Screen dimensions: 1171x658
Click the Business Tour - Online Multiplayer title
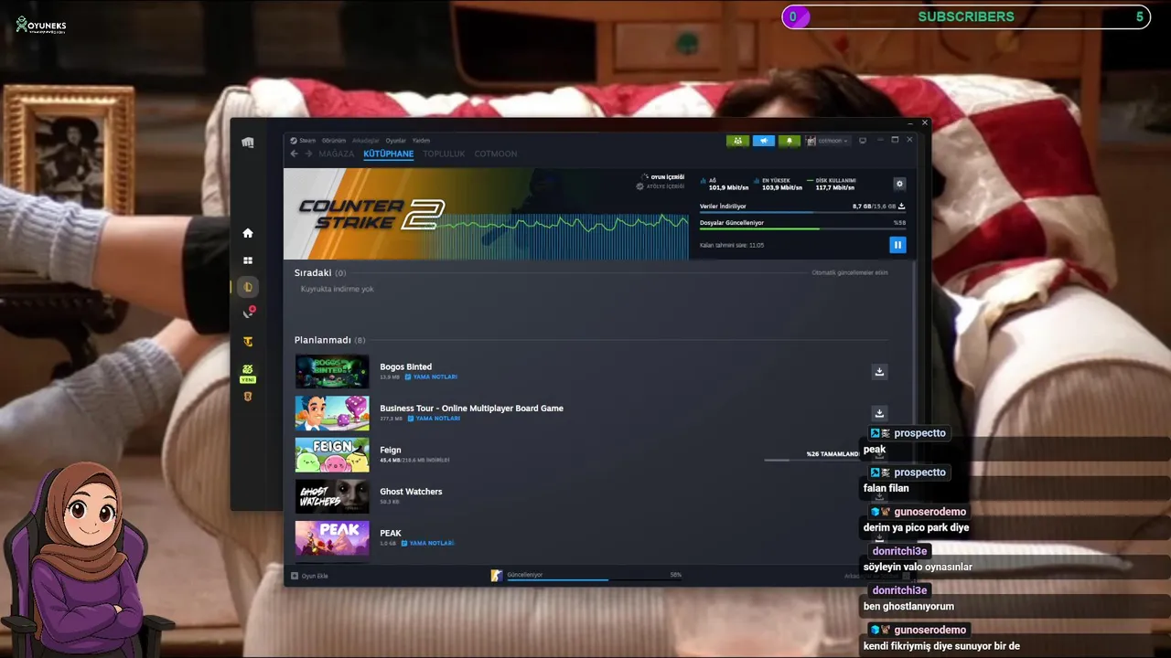(x=471, y=409)
